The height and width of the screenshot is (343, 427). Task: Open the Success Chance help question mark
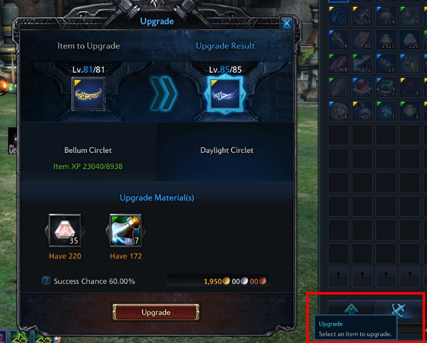coord(46,280)
